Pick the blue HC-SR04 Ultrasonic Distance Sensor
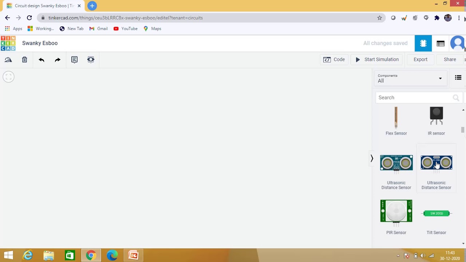The height and width of the screenshot is (262, 466). click(436, 168)
